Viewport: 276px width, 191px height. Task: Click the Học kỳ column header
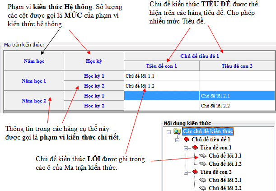tap(94, 61)
